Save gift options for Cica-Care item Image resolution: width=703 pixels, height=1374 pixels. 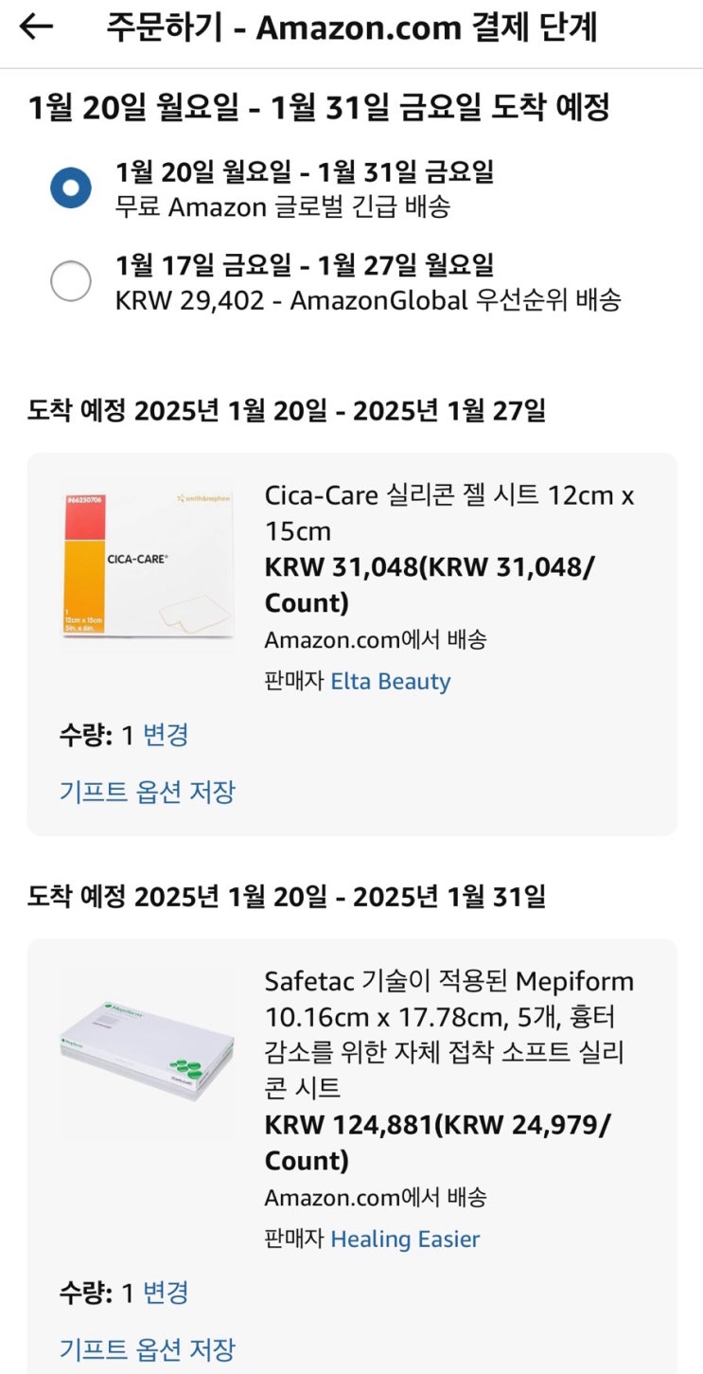coord(148,791)
